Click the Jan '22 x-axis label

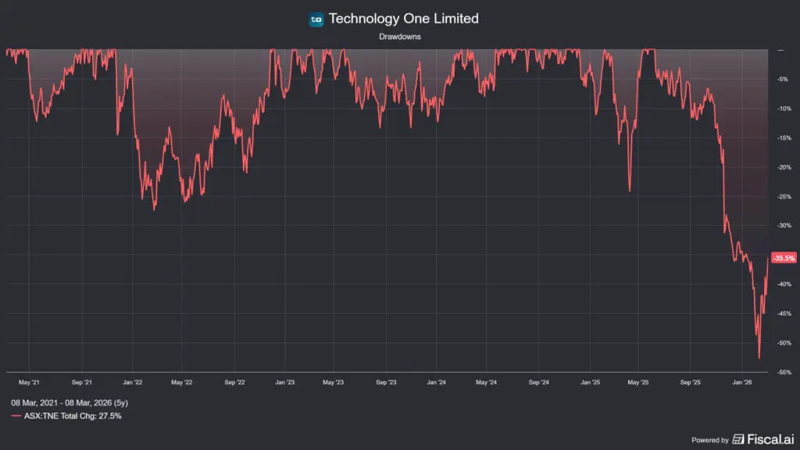(132, 383)
